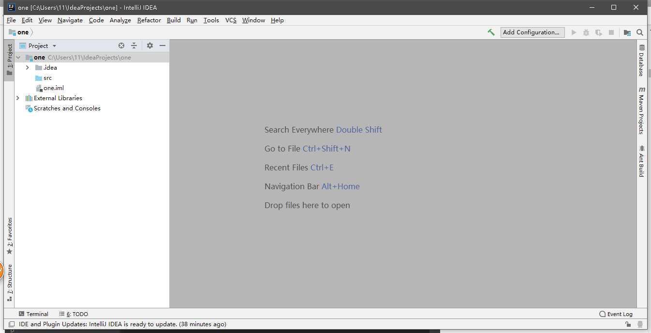Open the File menu
Image resolution: width=651 pixels, height=333 pixels.
[x=11, y=20]
